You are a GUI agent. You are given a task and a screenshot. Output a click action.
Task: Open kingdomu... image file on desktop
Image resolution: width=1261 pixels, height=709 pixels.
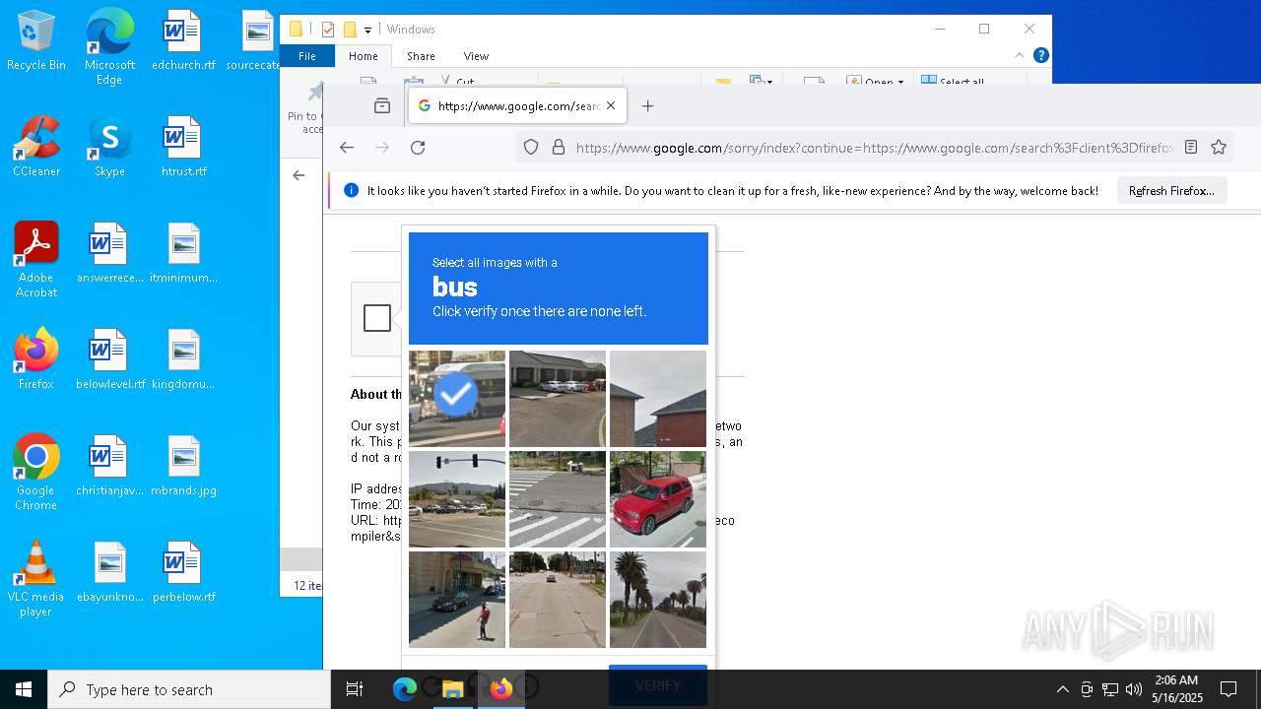tap(183, 359)
